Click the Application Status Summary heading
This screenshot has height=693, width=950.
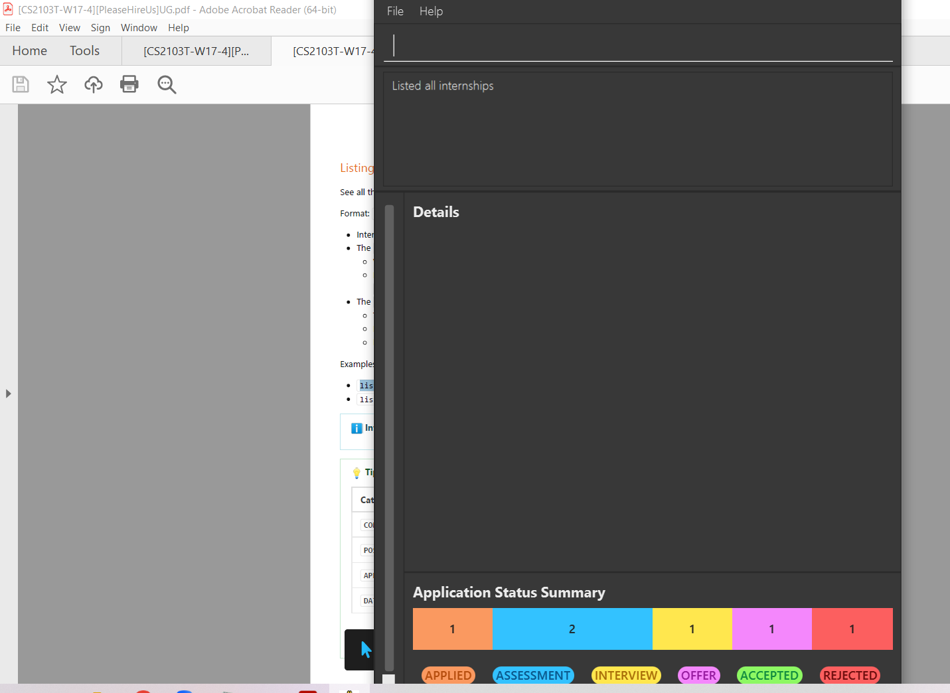coord(509,592)
